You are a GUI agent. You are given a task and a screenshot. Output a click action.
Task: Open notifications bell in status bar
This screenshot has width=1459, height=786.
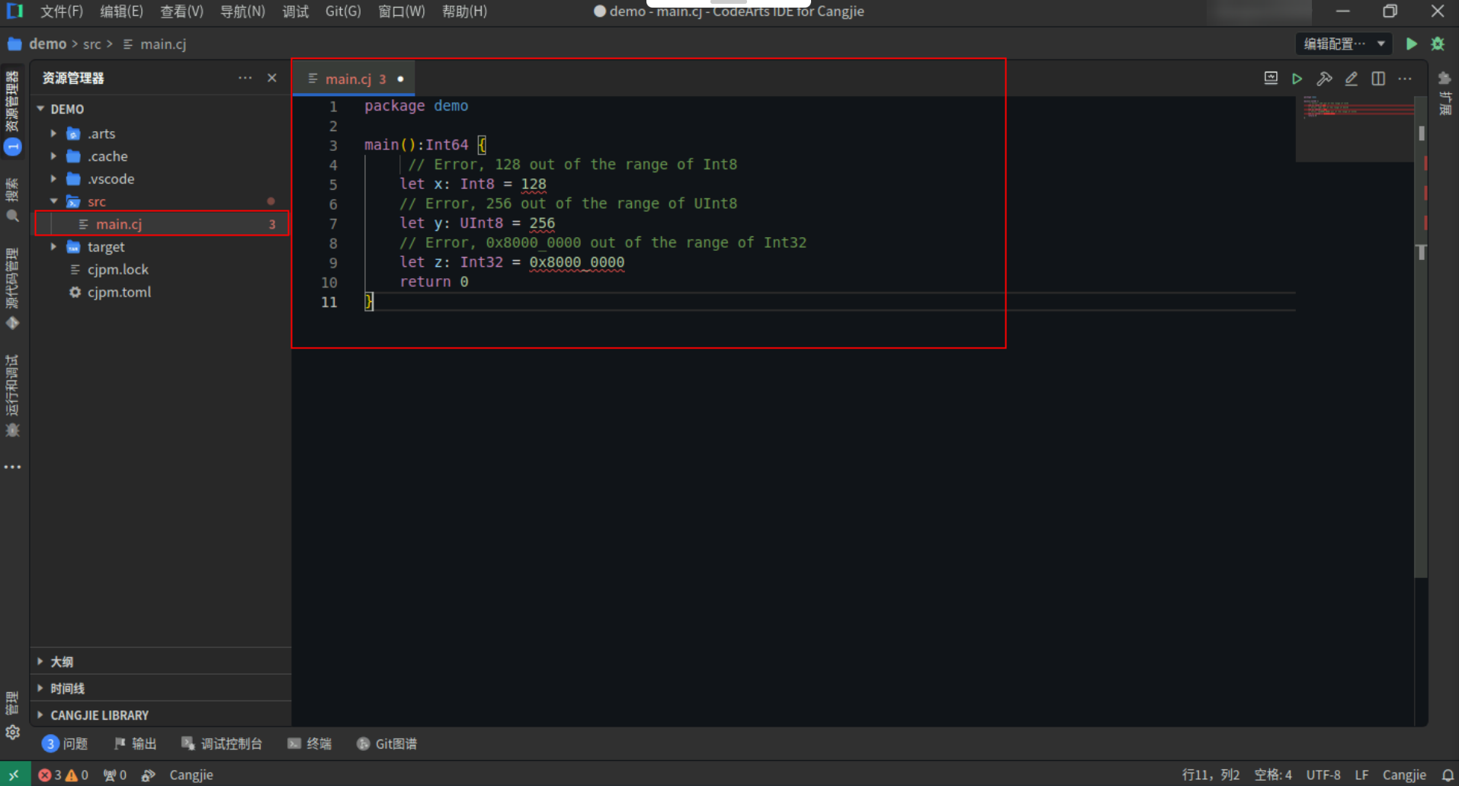[x=1447, y=775]
